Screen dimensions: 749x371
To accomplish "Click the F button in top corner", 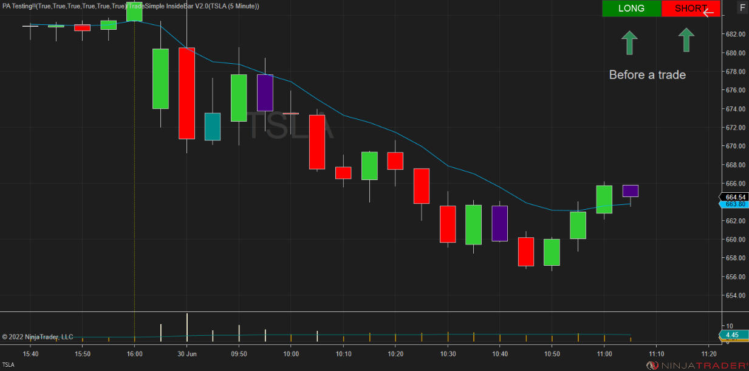I will point(742,8).
